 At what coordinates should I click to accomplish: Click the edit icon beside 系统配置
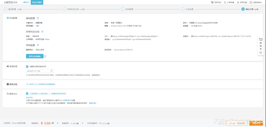coord(38,45)
